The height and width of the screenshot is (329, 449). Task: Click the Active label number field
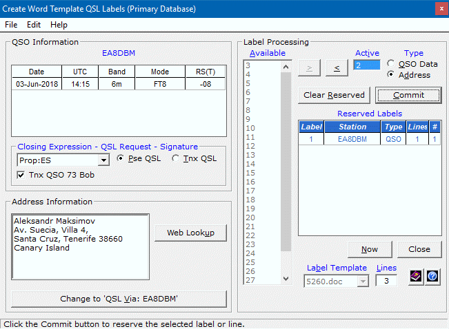coord(367,65)
